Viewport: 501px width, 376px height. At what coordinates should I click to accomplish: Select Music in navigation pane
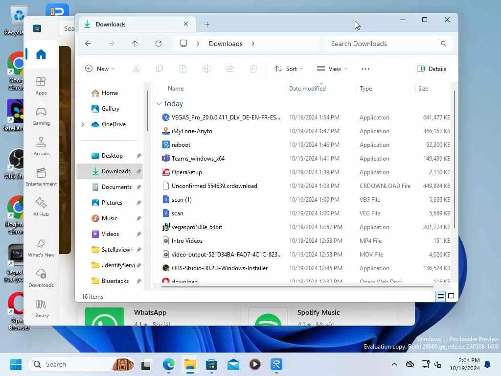tap(110, 218)
